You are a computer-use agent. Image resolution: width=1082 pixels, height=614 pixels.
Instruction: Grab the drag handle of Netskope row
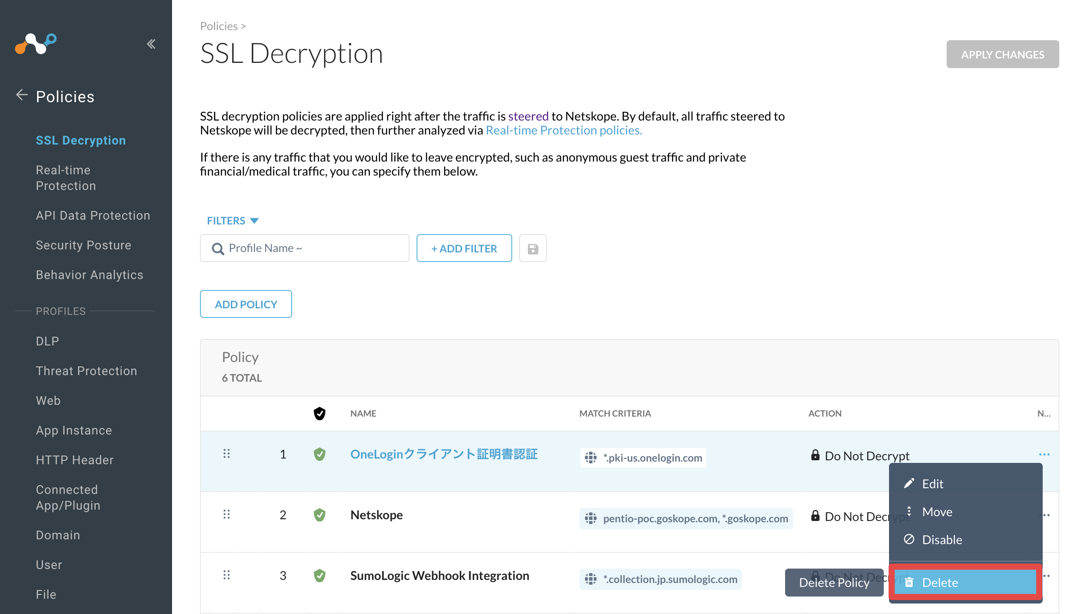pos(226,514)
